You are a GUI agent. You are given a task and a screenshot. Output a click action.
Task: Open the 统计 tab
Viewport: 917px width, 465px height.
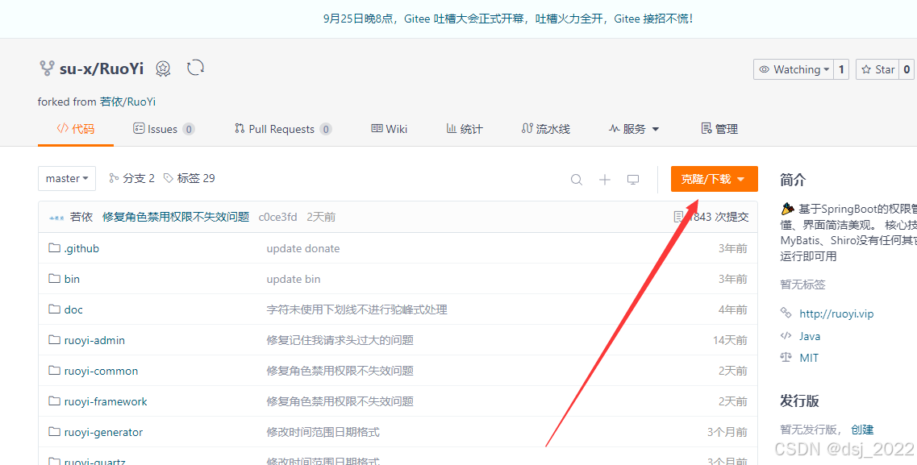tap(465, 128)
